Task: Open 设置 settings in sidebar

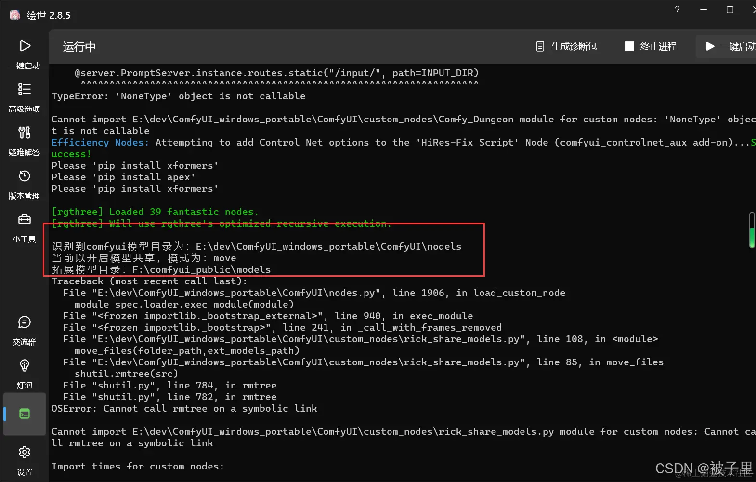Action: (24, 460)
